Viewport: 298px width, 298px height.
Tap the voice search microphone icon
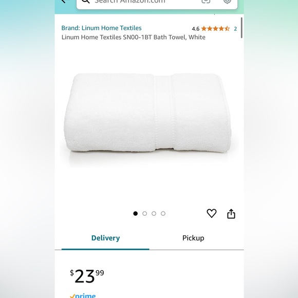tap(227, 1)
